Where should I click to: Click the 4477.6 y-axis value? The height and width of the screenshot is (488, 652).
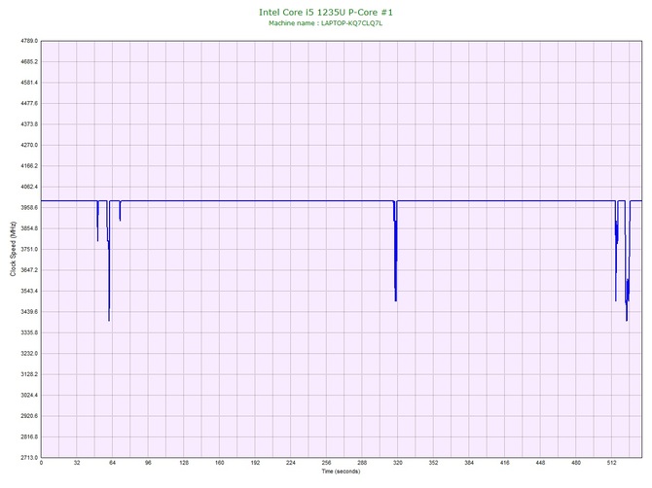pyautogui.click(x=29, y=103)
